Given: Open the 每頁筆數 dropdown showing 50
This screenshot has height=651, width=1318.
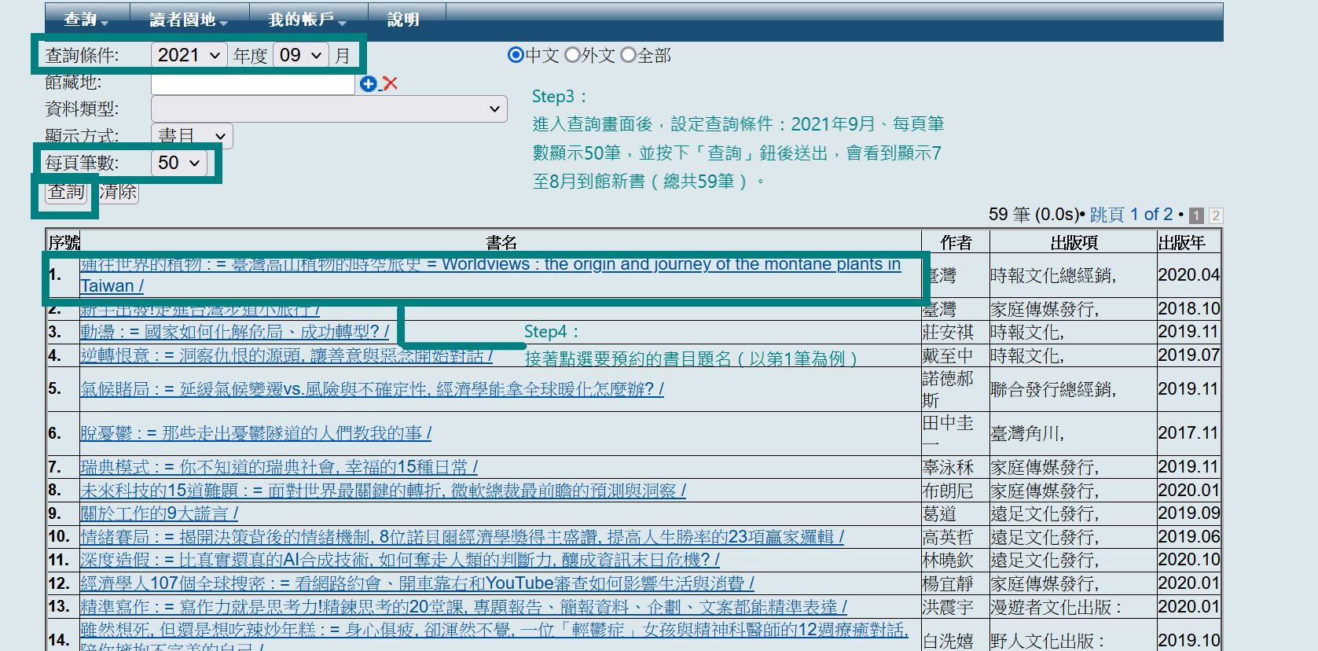Looking at the screenshot, I should point(179,163).
